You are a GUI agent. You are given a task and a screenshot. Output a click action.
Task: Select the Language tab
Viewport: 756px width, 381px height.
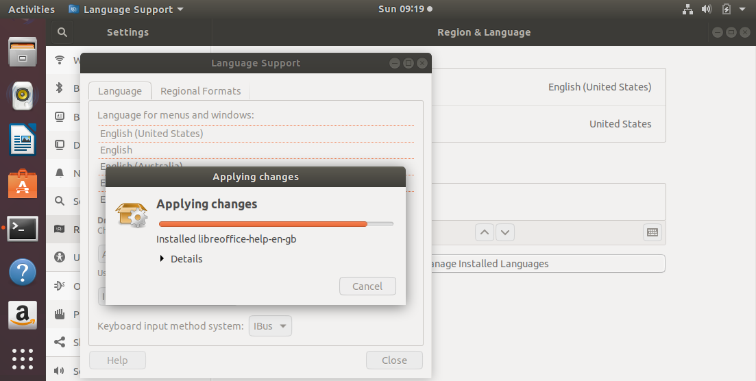[x=119, y=91]
